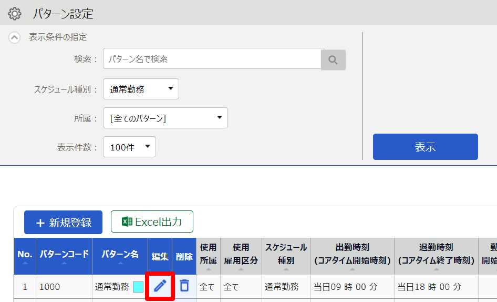Click the pattern code cell 1000
The image size is (497, 302).
click(64, 287)
